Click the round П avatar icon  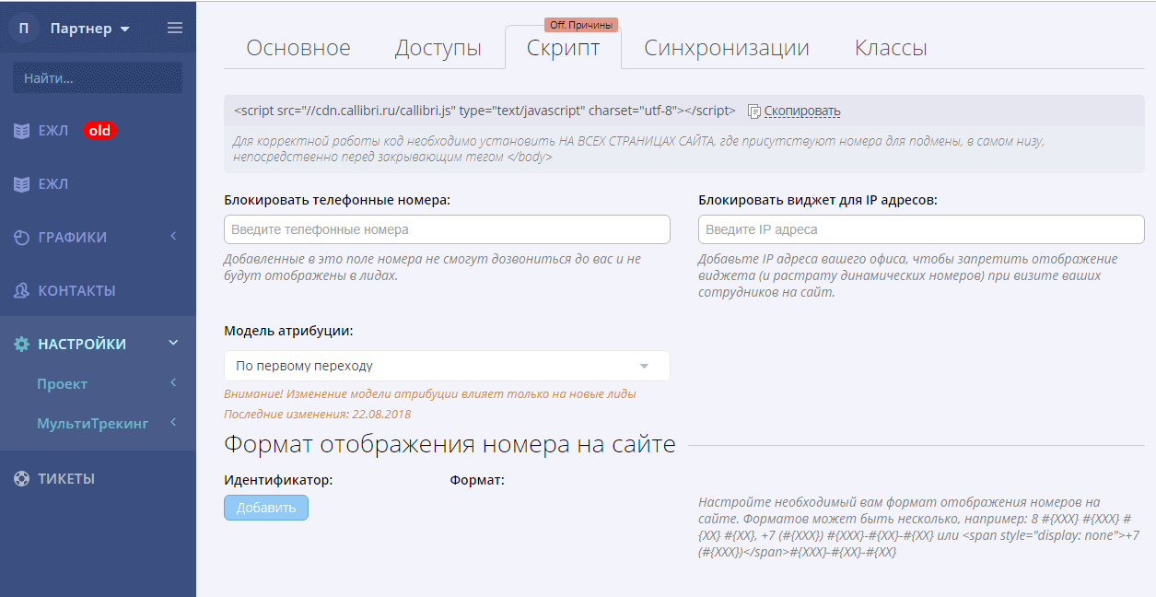point(24,28)
